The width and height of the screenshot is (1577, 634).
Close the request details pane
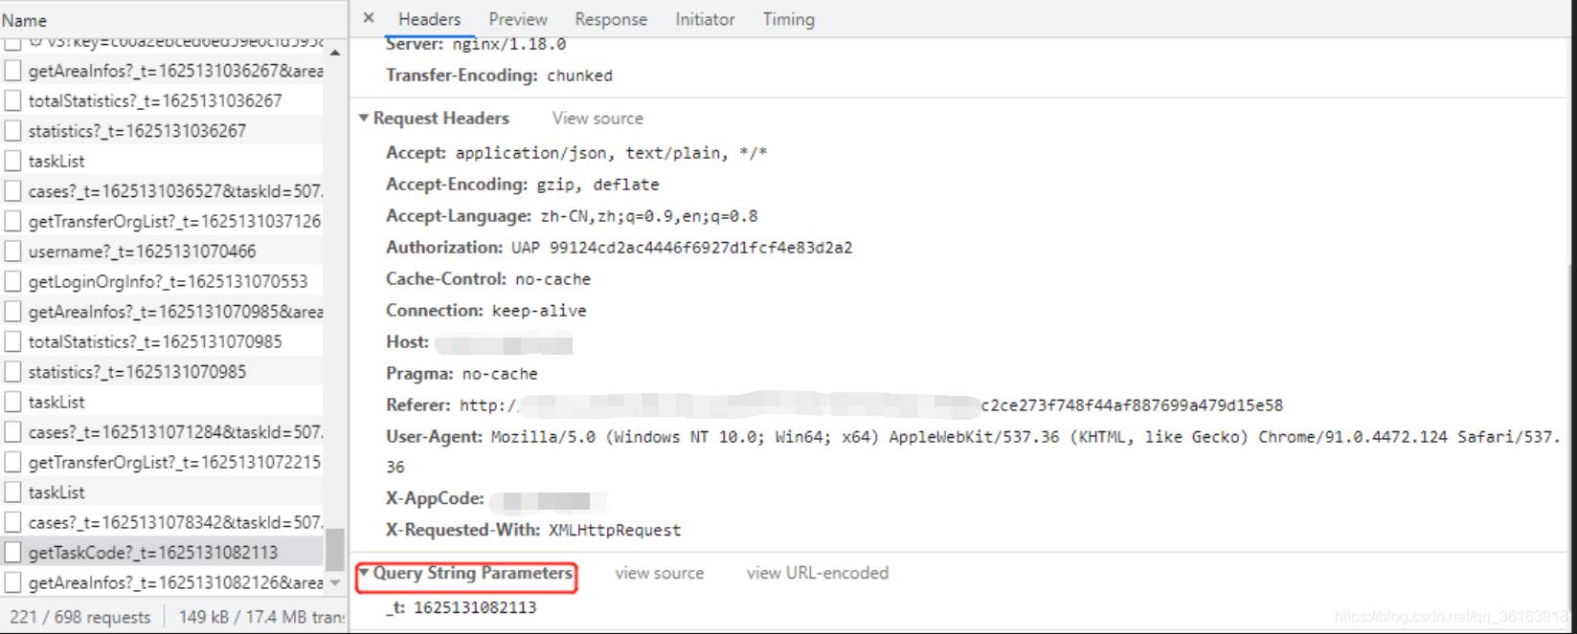tap(369, 18)
